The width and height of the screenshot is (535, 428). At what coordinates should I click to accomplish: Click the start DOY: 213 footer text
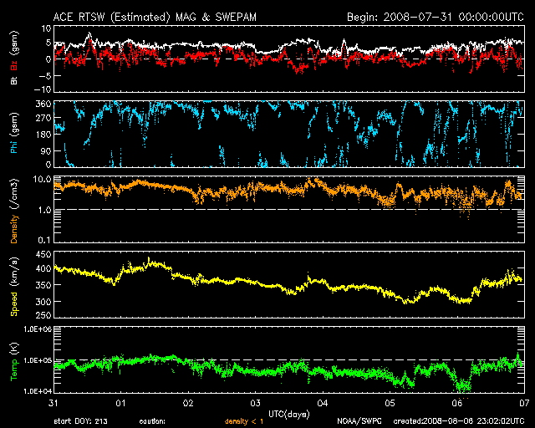80,421
